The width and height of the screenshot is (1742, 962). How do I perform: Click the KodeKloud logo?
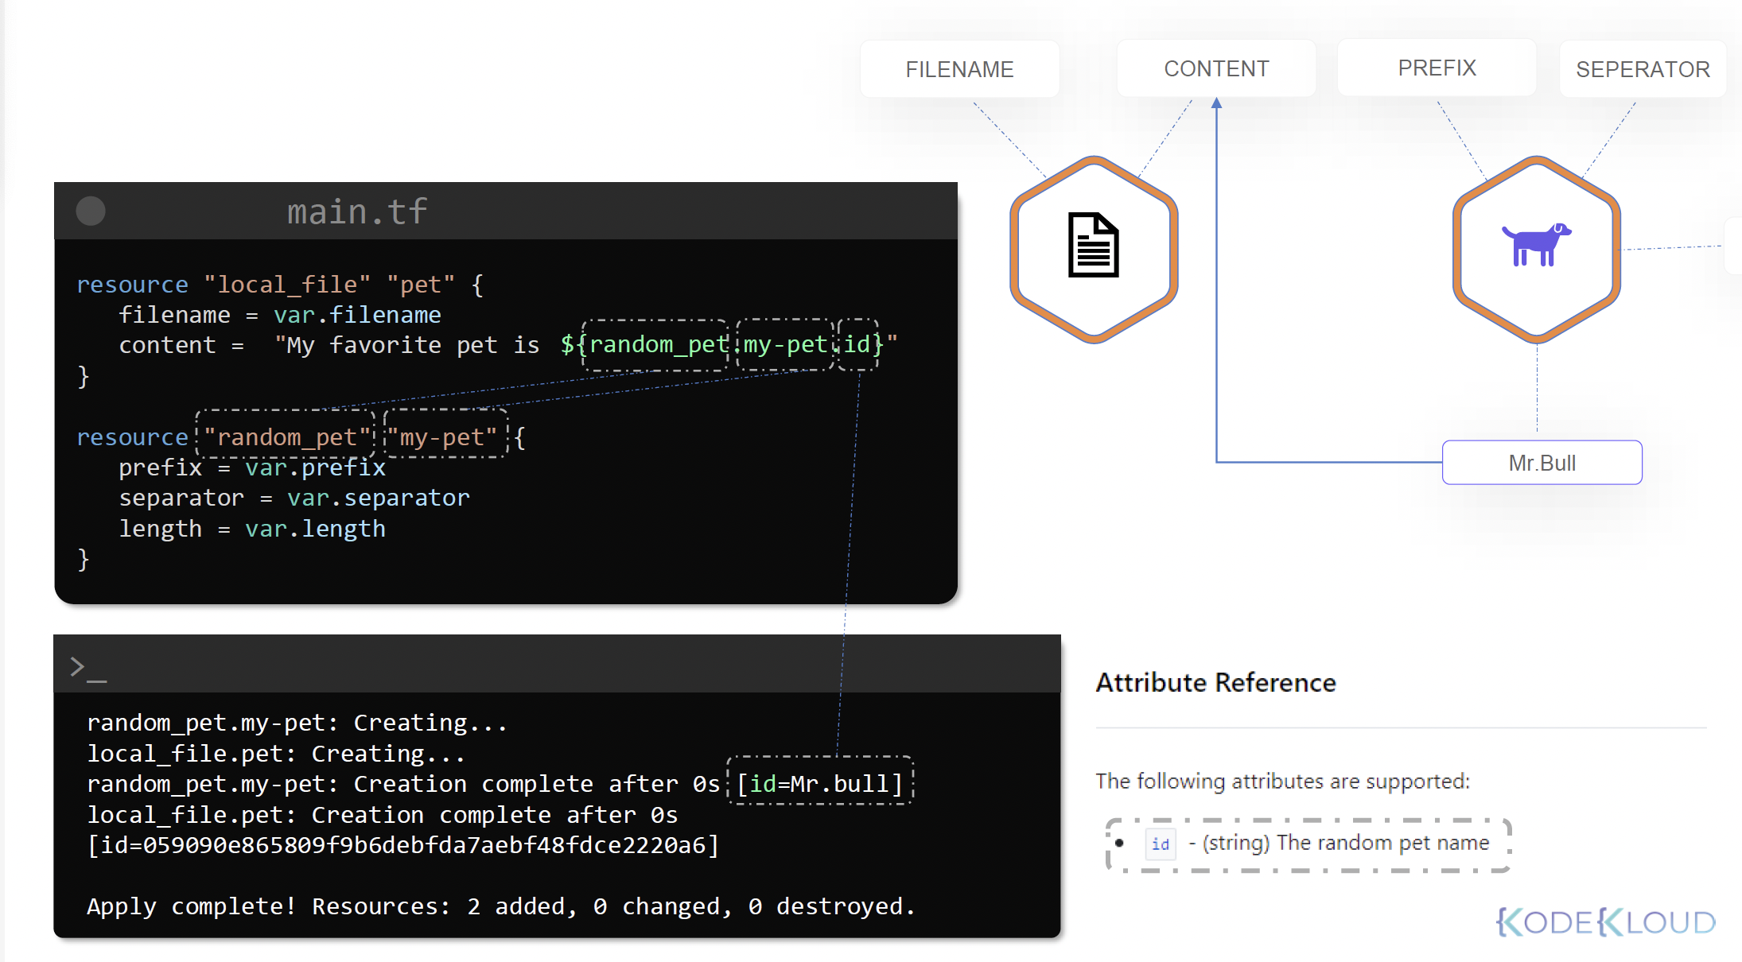(x=1605, y=922)
